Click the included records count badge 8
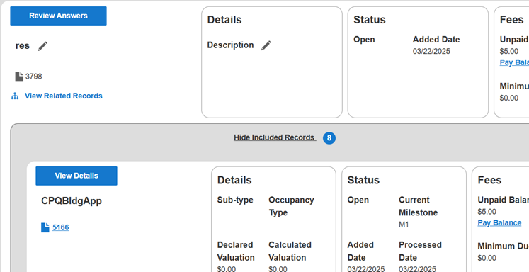This screenshot has height=272, width=529. tap(329, 138)
